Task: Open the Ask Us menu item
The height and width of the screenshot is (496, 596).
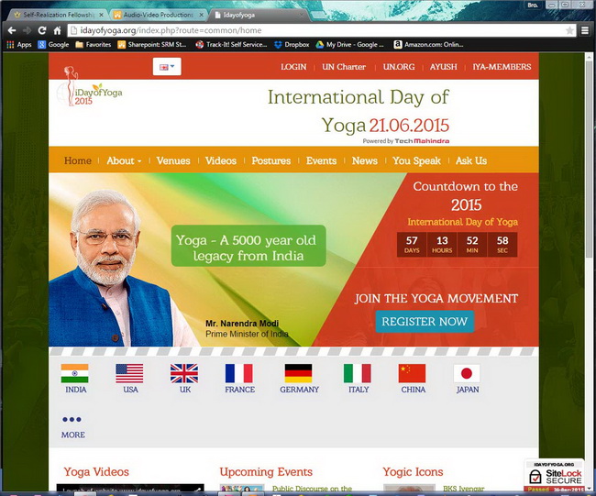Action: click(x=471, y=160)
